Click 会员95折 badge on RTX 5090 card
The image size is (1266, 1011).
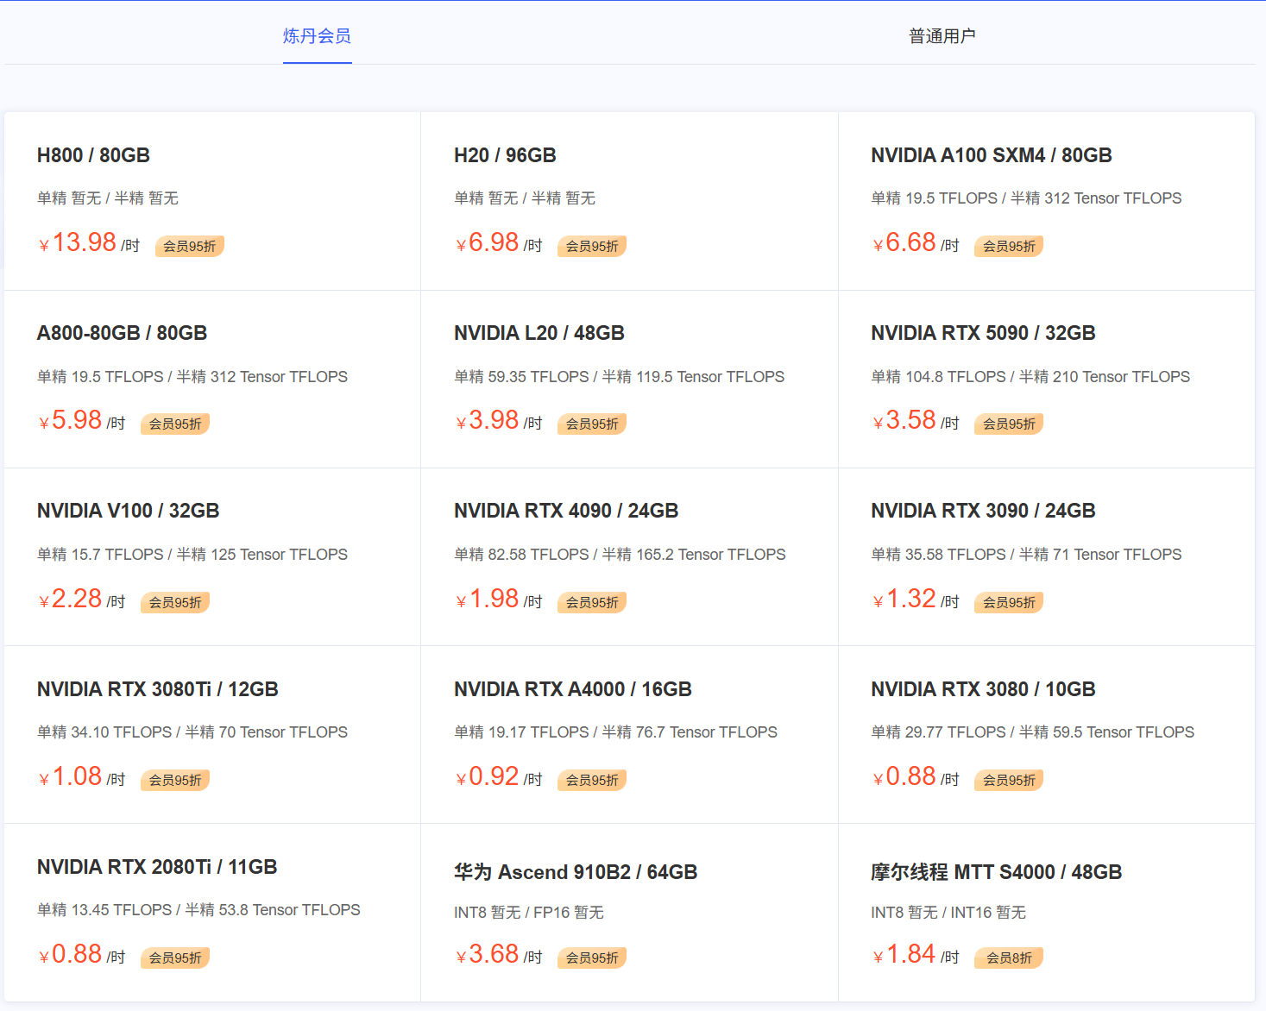click(1009, 424)
